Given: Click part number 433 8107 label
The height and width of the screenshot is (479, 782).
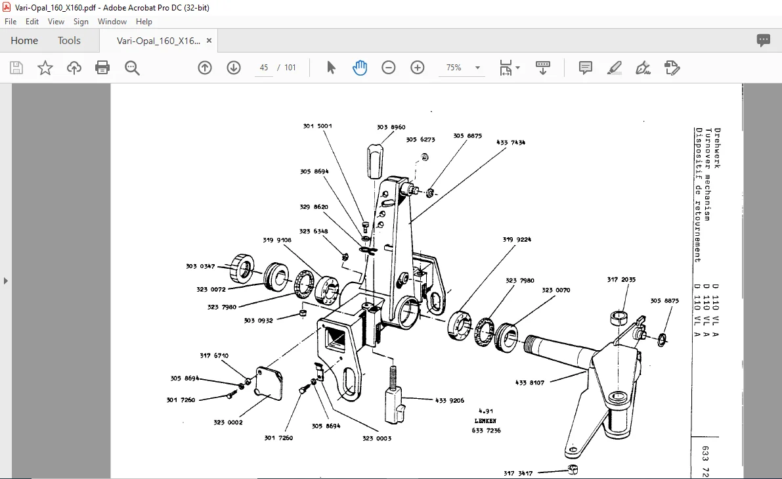Looking at the screenshot, I should click(x=530, y=382).
